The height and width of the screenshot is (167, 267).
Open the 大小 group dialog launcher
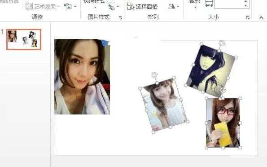pyautogui.click(x=248, y=18)
